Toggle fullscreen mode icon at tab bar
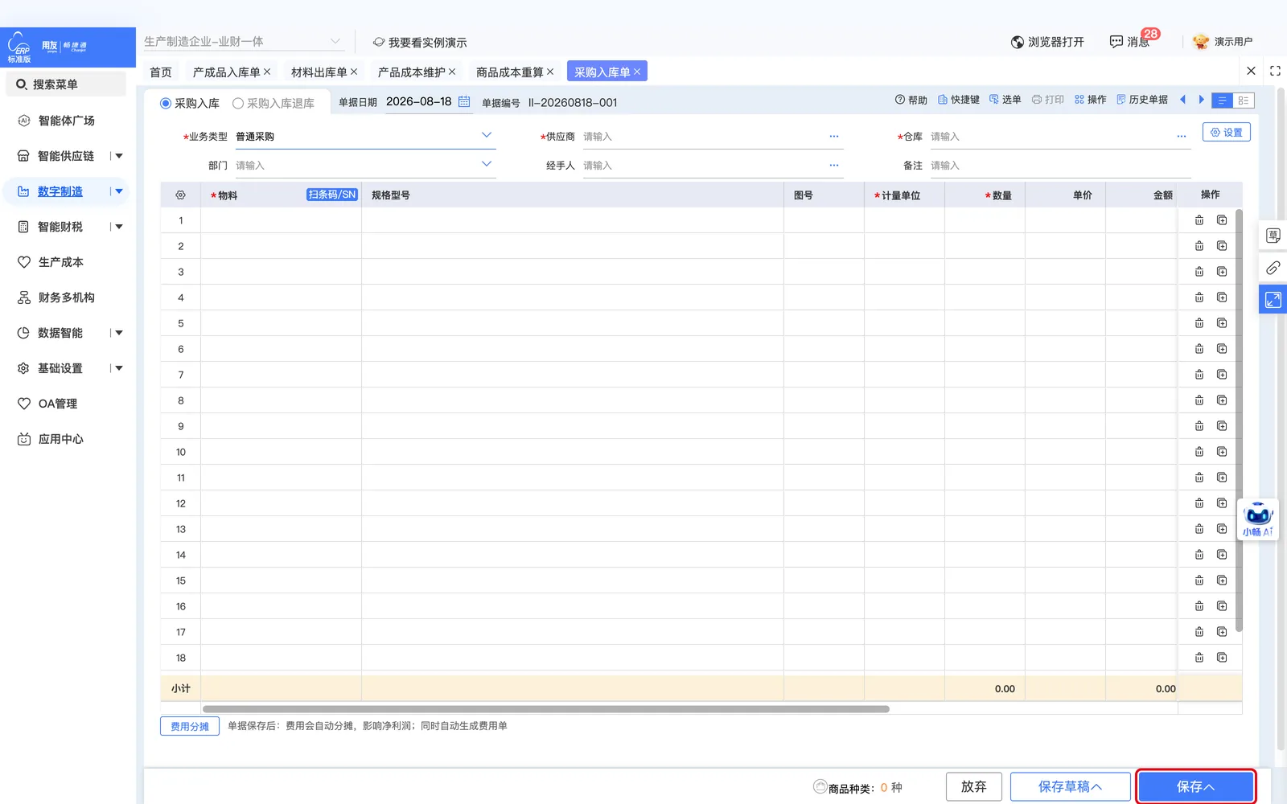This screenshot has height=804, width=1287. coord(1275,71)
